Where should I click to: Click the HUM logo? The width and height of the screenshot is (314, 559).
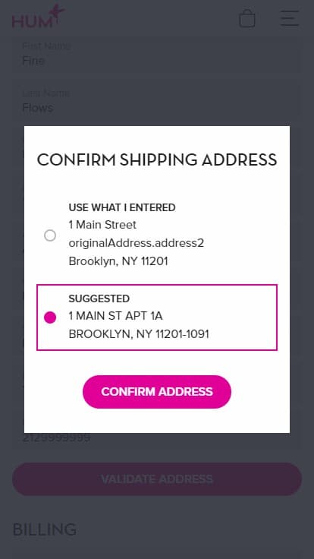click(38, 17)
